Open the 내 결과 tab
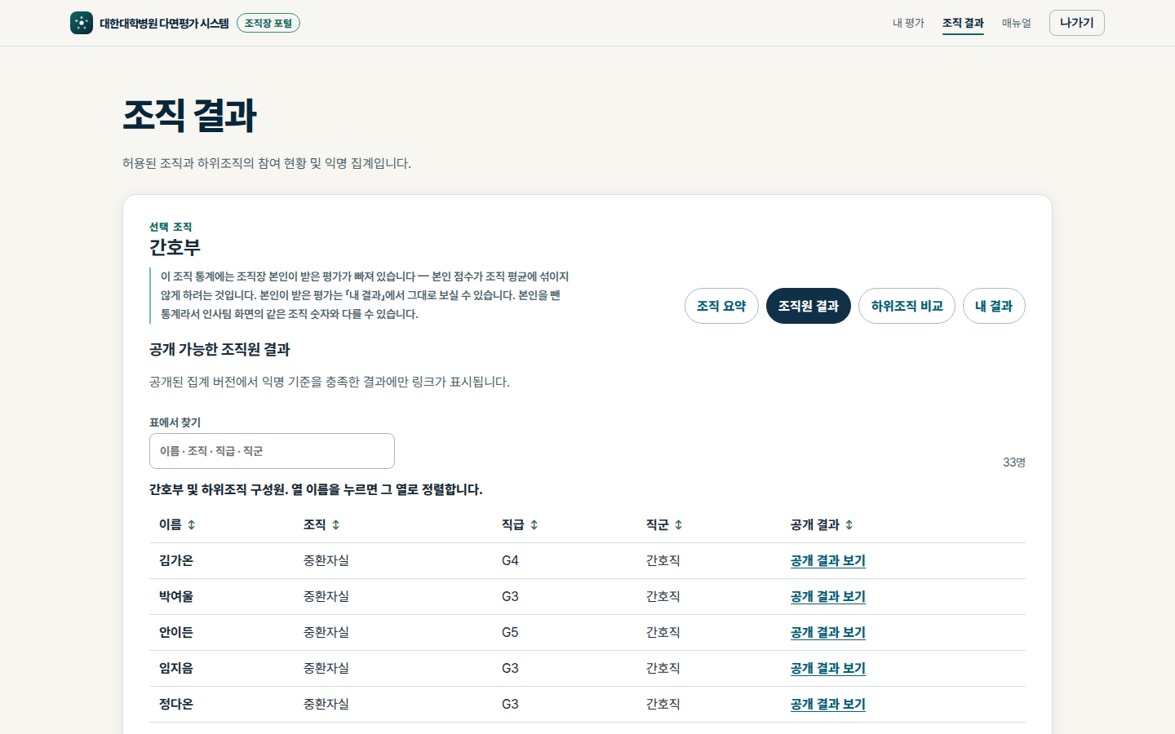Viewport: 1175px width, 734px height. (x=994, y=306)
